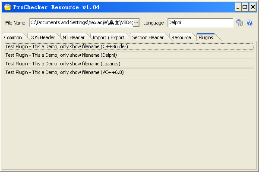Viewport: 259px width, 172px height.
Task: Select the Plugins tab
Action: click(x=206, y=37)
